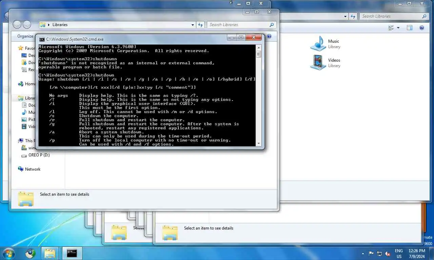
Task: Open the front Explorer address history dropdown
Action: (193, 25)
